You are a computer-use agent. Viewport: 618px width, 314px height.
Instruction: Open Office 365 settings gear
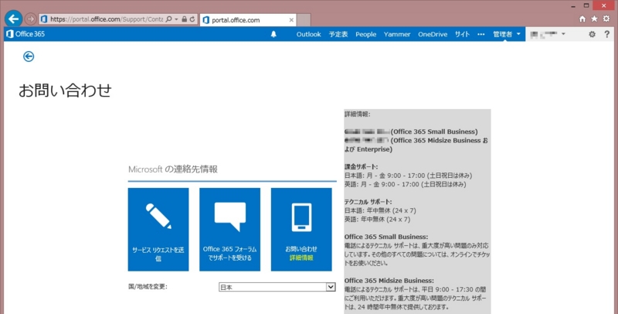592,34
